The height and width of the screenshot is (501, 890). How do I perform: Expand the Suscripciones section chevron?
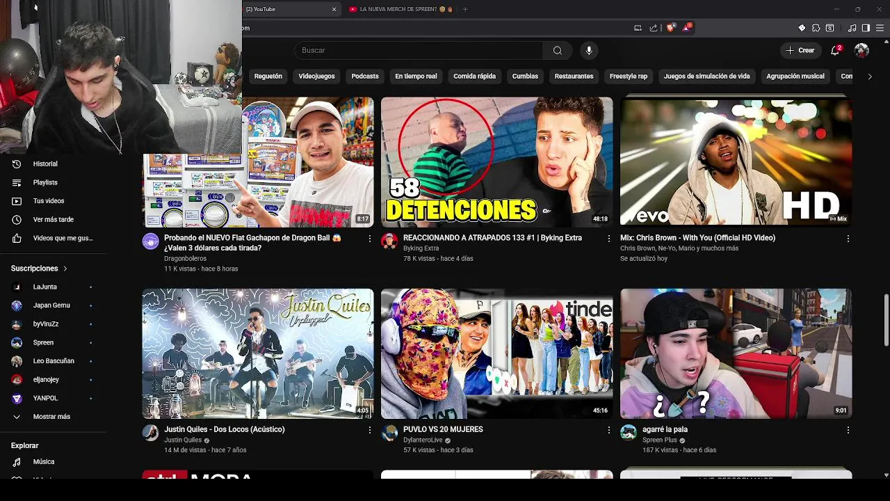(x=65, y=269)
